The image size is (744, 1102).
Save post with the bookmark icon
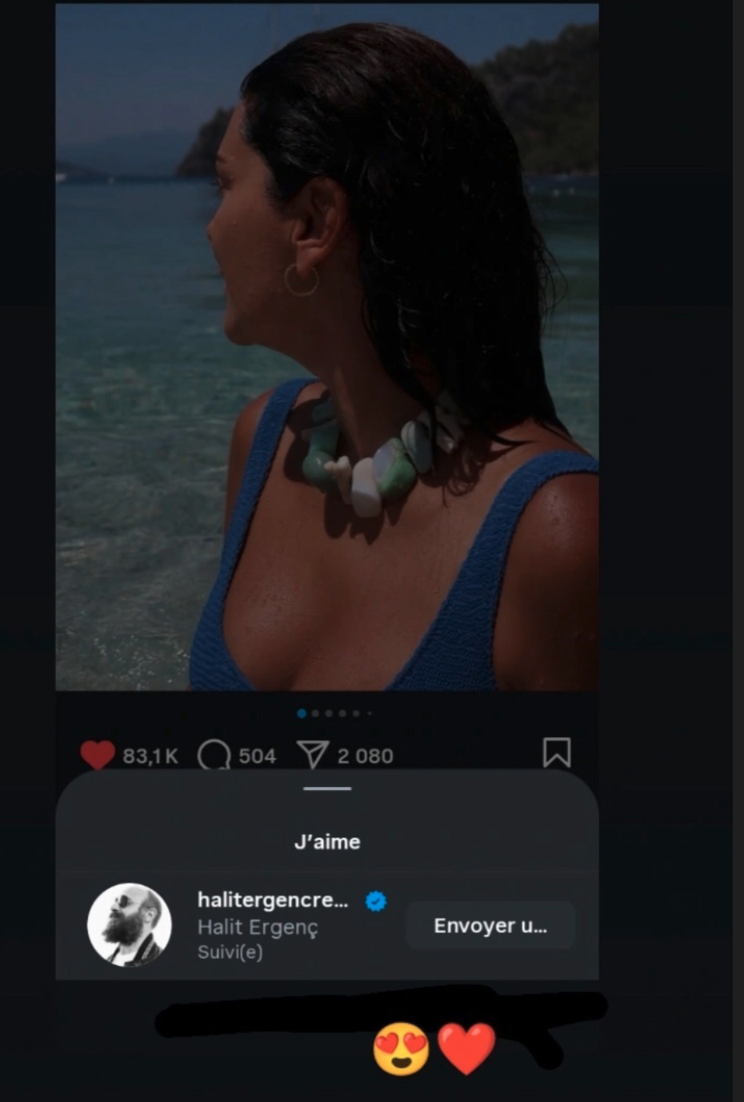(x=557, y=753)
